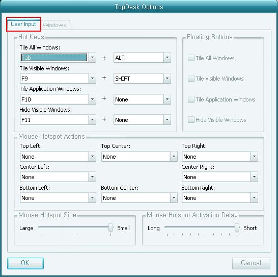Expand the Center Left hotspot dropdown
The image size is (278, 277).
(58, 177)
